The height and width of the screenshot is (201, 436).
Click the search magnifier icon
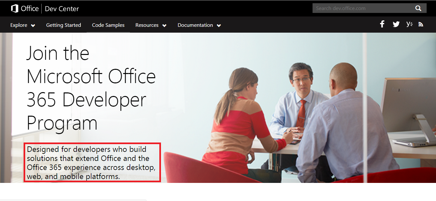418,8
